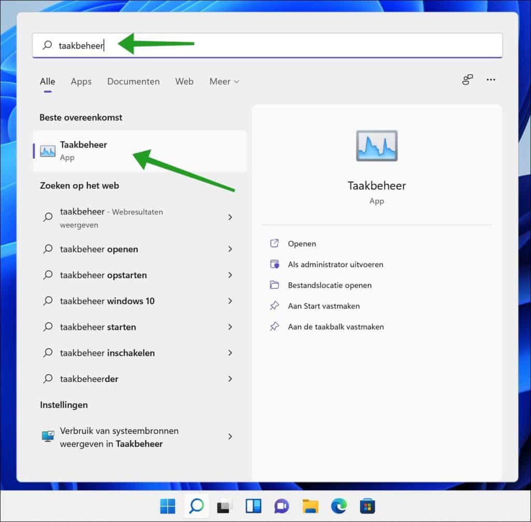
Task: Choose Aan Start vastmaken
Action: 324,306
